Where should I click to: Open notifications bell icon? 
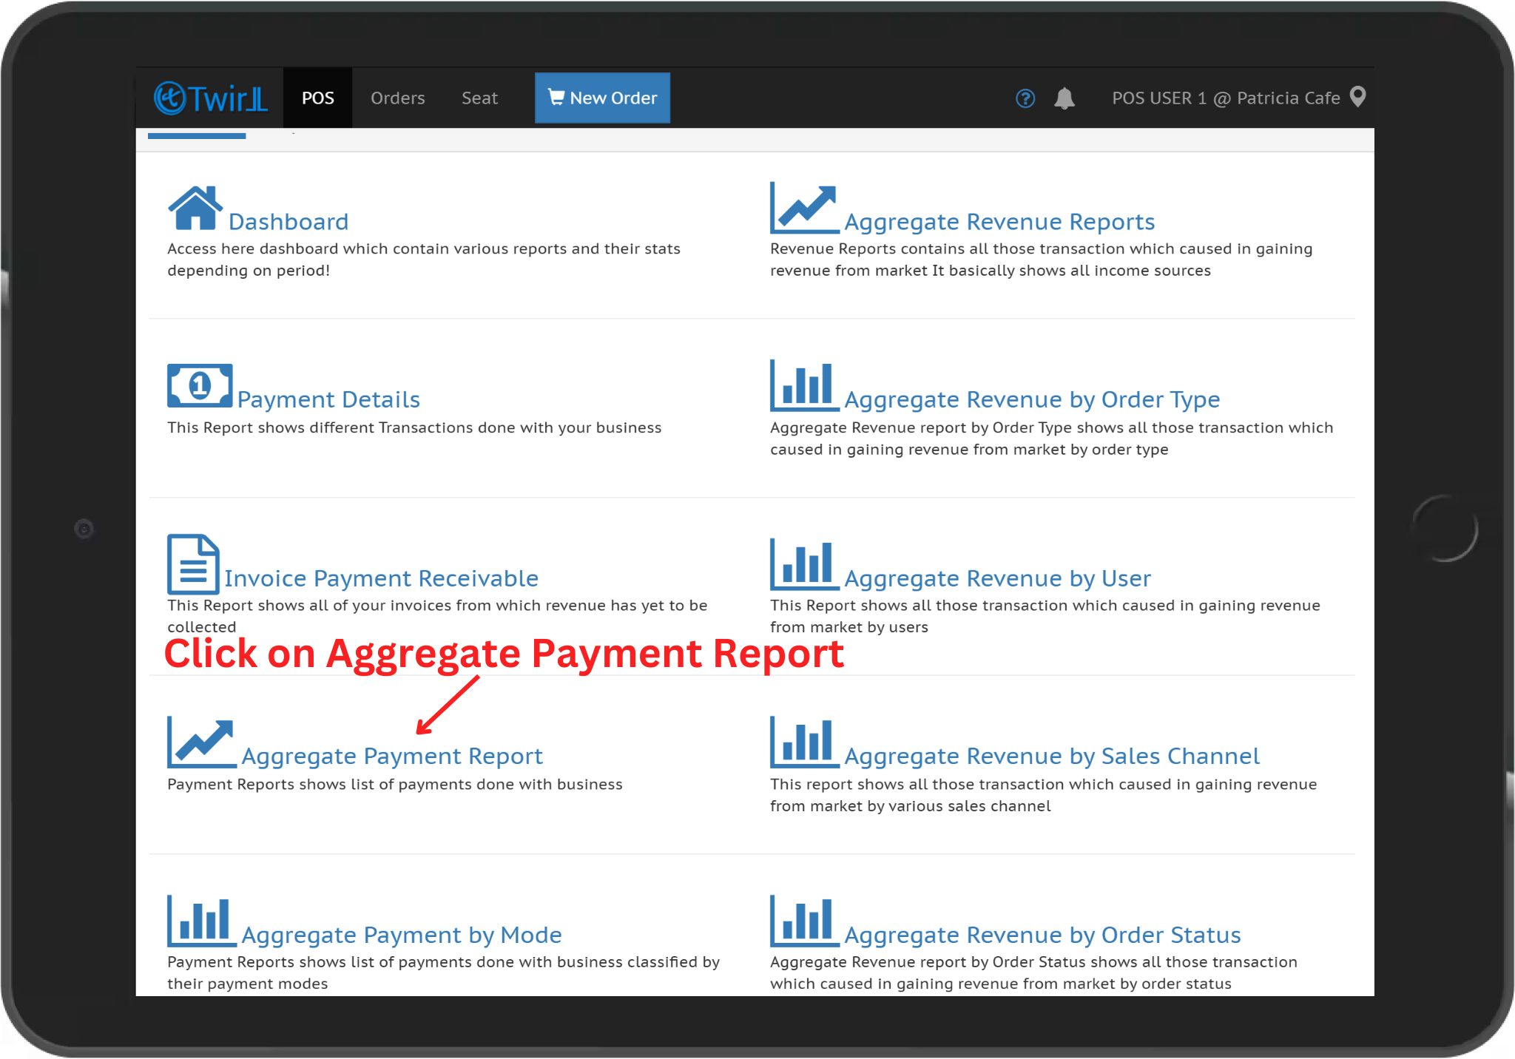(1064, 98)
